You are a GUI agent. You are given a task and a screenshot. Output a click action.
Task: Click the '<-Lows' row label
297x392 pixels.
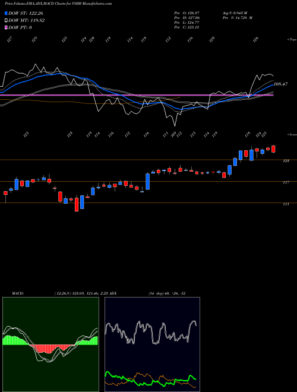click(x=292, y=134)
